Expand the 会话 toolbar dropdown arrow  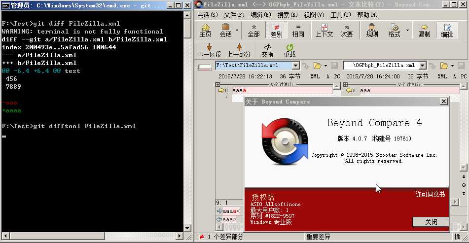pyautogui.click(x=237, y=30)
